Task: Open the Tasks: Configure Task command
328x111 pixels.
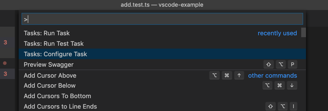Action: click(55, 54)
